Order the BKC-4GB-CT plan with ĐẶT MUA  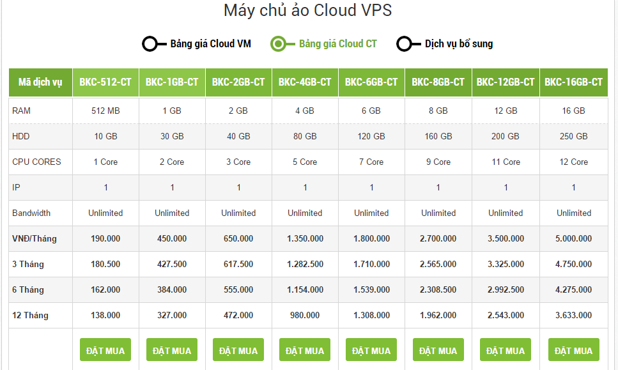point(305,350)
